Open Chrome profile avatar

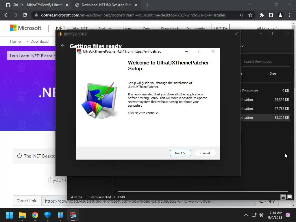[280, 15]
